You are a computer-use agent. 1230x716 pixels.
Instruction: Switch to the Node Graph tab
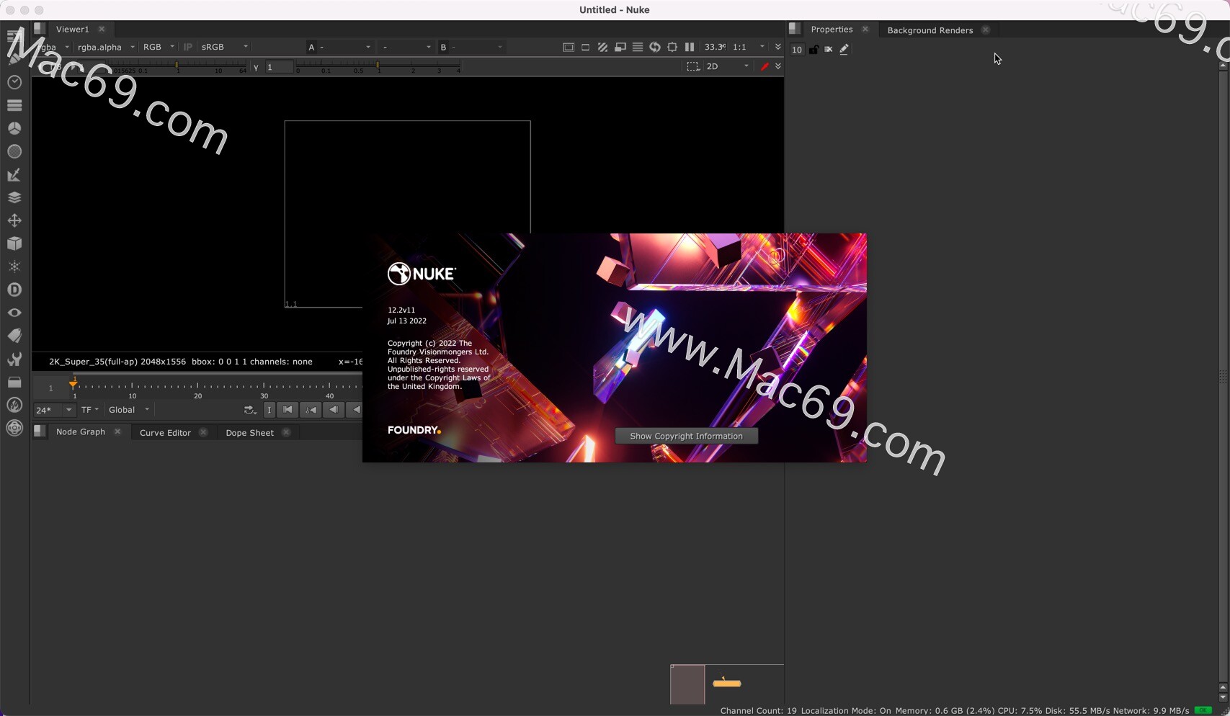click(81, 432)
